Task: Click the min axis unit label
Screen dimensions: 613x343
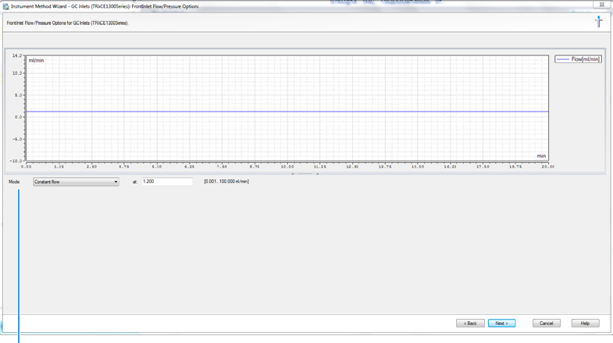Action: (x=541, y=156)
